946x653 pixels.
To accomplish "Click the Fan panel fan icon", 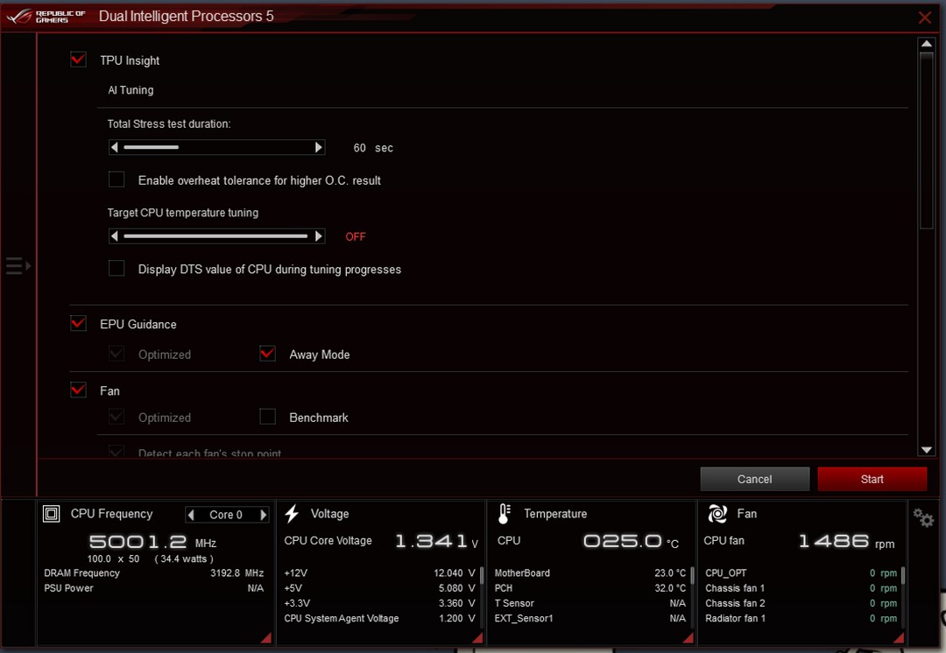I will (717, 514).
